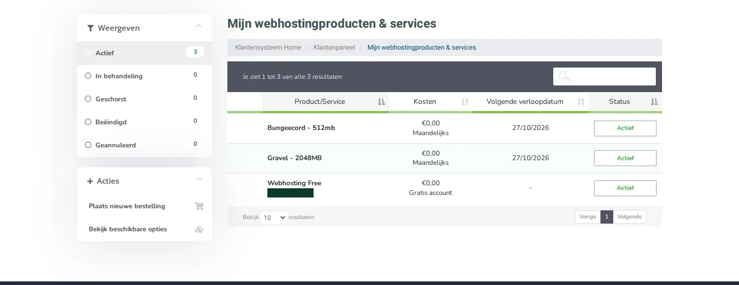
Task: Click the cubes icon for available options
Action: (199, 229)
